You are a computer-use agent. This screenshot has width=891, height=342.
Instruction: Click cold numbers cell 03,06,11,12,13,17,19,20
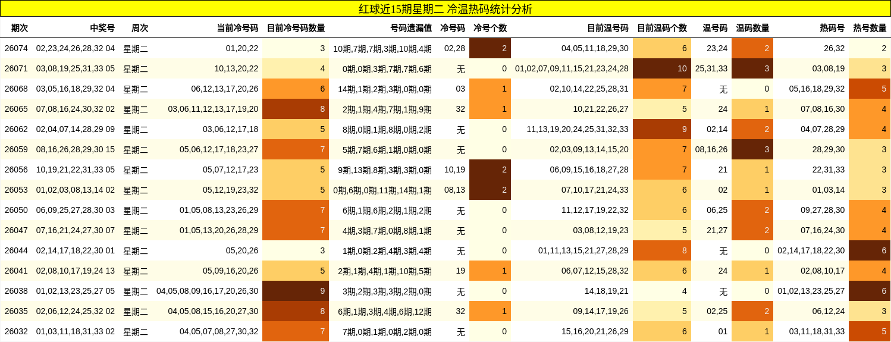pyautogui.click(x=213, y=109)
